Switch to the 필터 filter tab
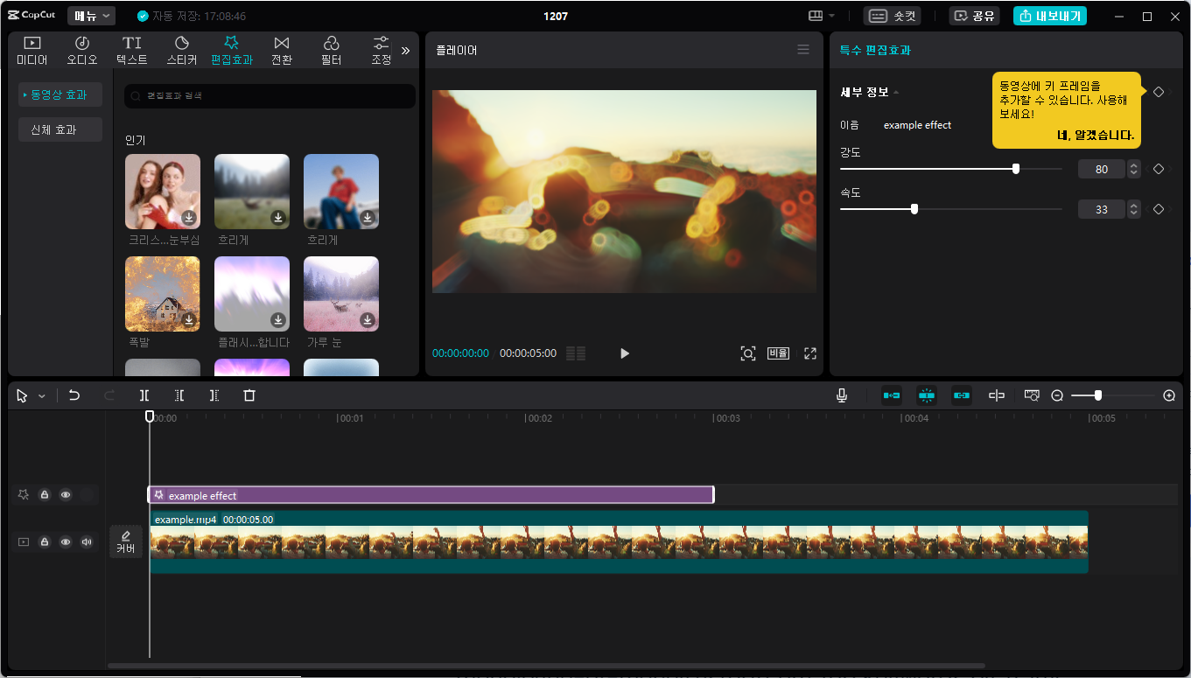Screen dimensions: 1191x678 [332, 51]
